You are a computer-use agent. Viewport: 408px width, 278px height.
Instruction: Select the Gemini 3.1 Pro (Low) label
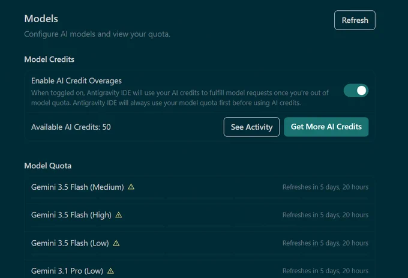(67, 271)
